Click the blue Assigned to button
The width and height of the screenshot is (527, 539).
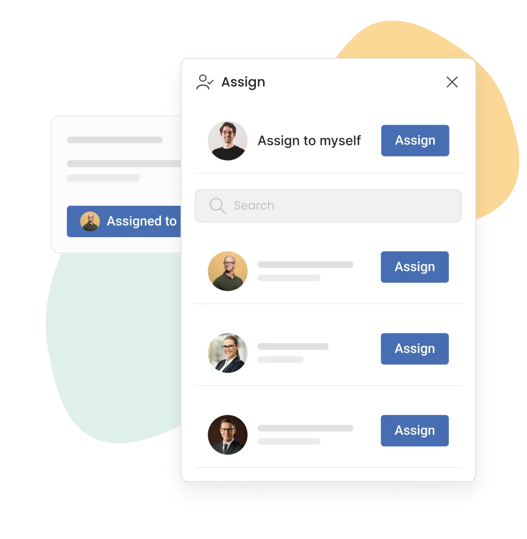[x=124, y=221]
